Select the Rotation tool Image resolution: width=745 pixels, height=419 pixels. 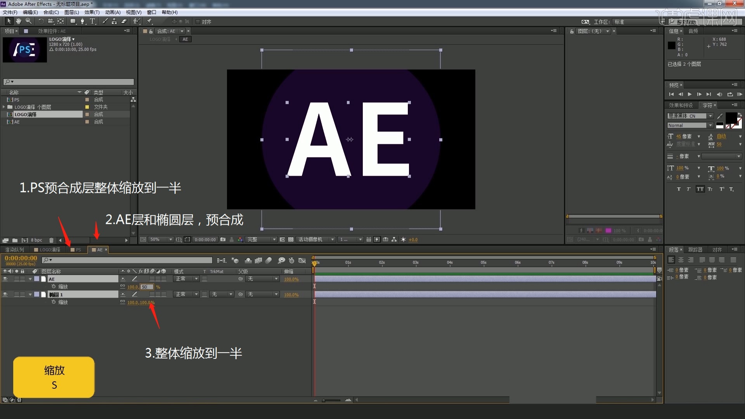41,21
